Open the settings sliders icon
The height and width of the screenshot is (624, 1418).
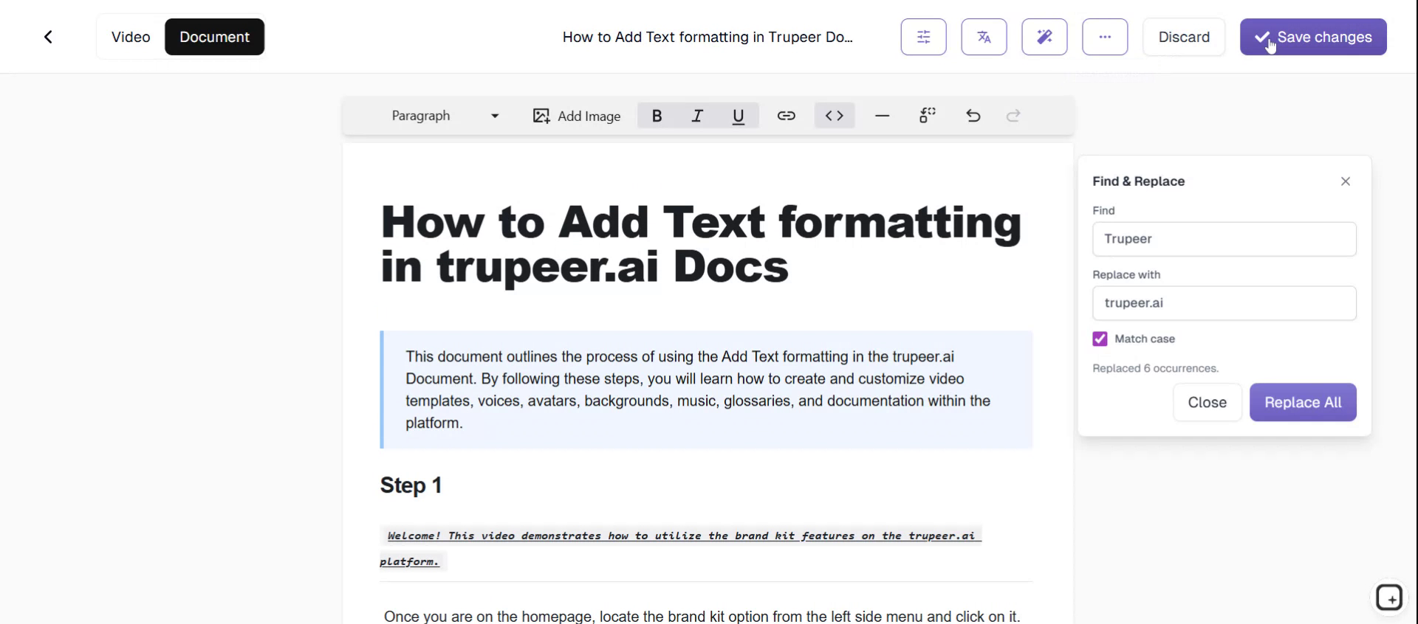(x=923, y=37)
